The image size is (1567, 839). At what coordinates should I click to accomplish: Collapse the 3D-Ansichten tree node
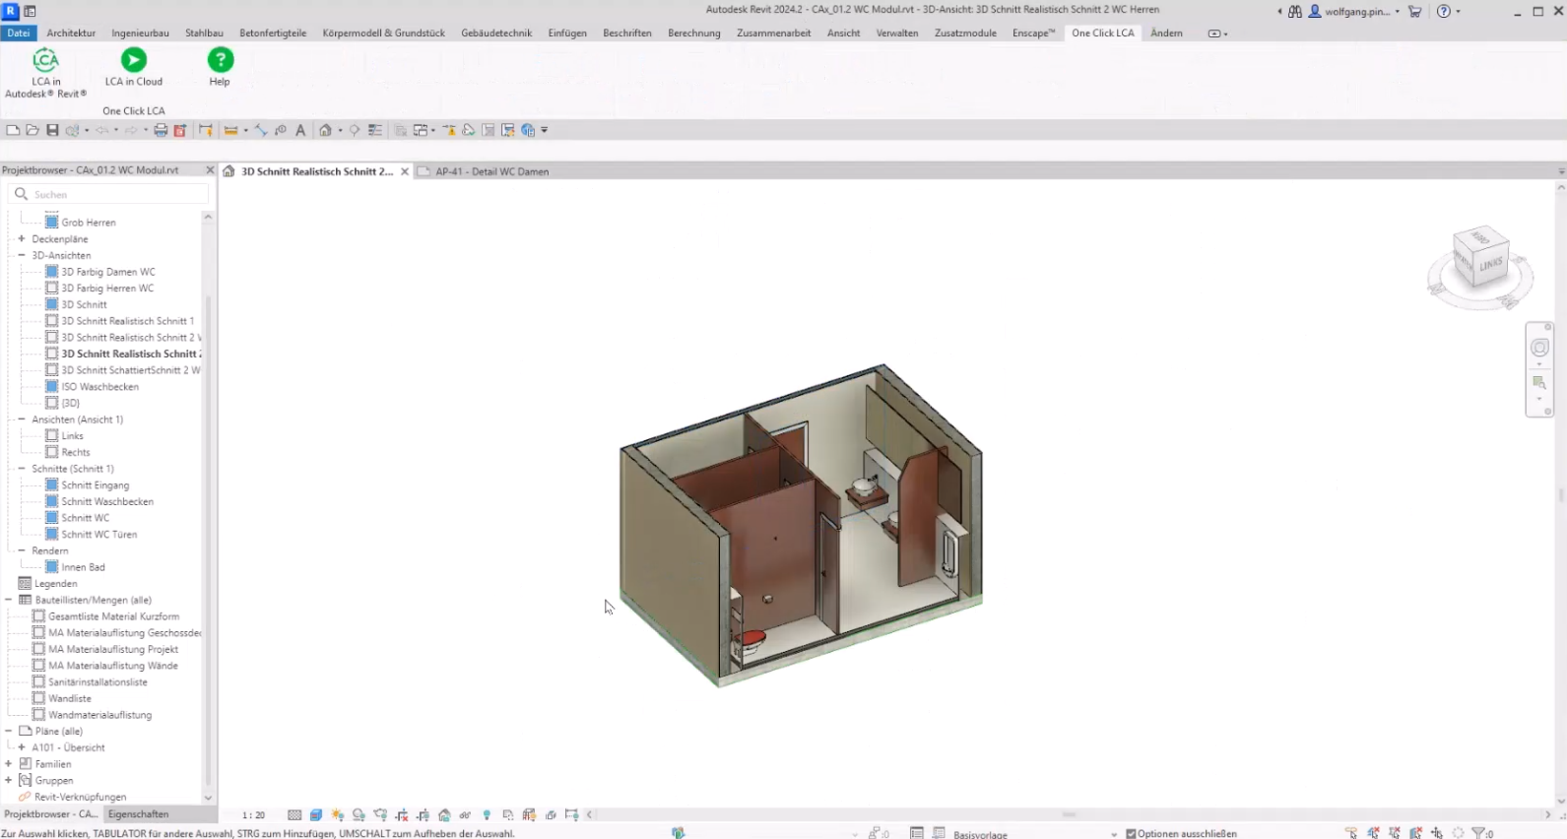point(22,255)
